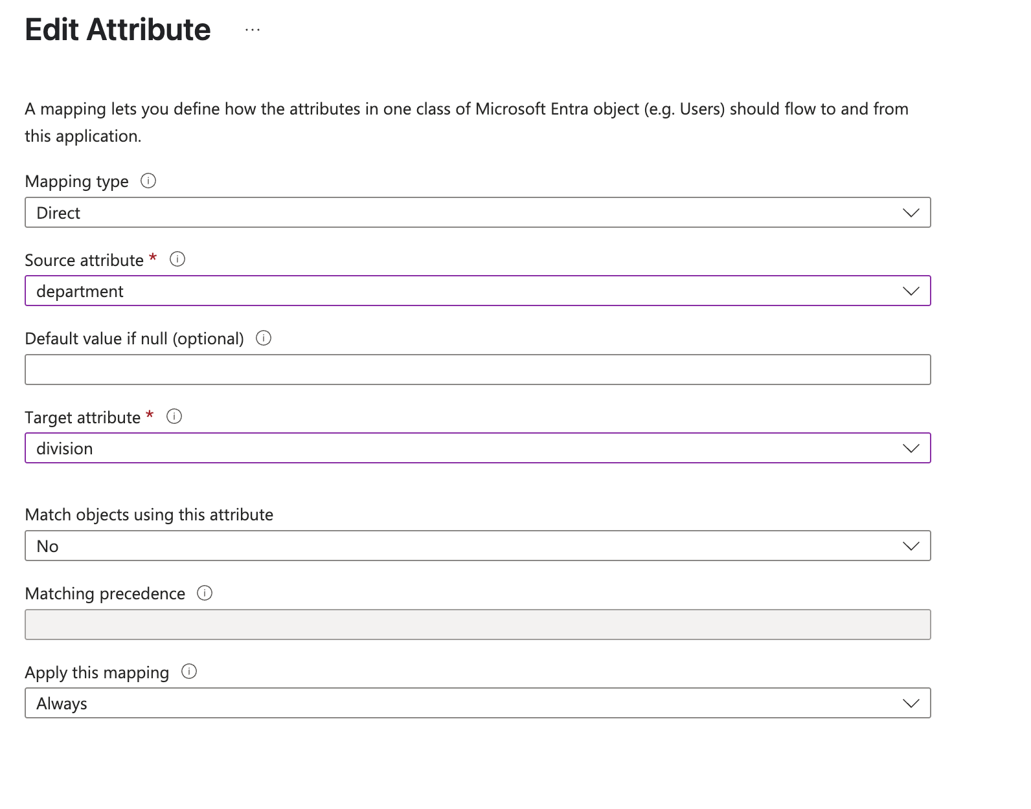
Task: Click chevron on Source attribute dropdown
Action: tap(911, 291)
